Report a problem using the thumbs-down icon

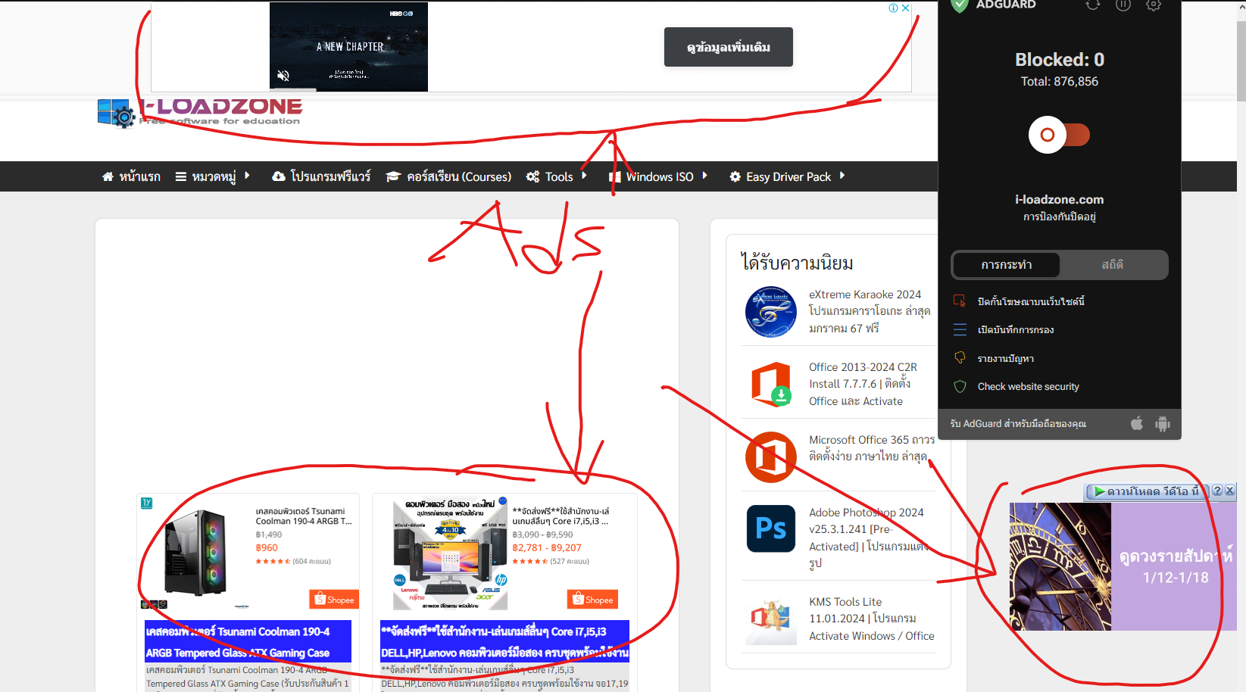tap(960, 357)
